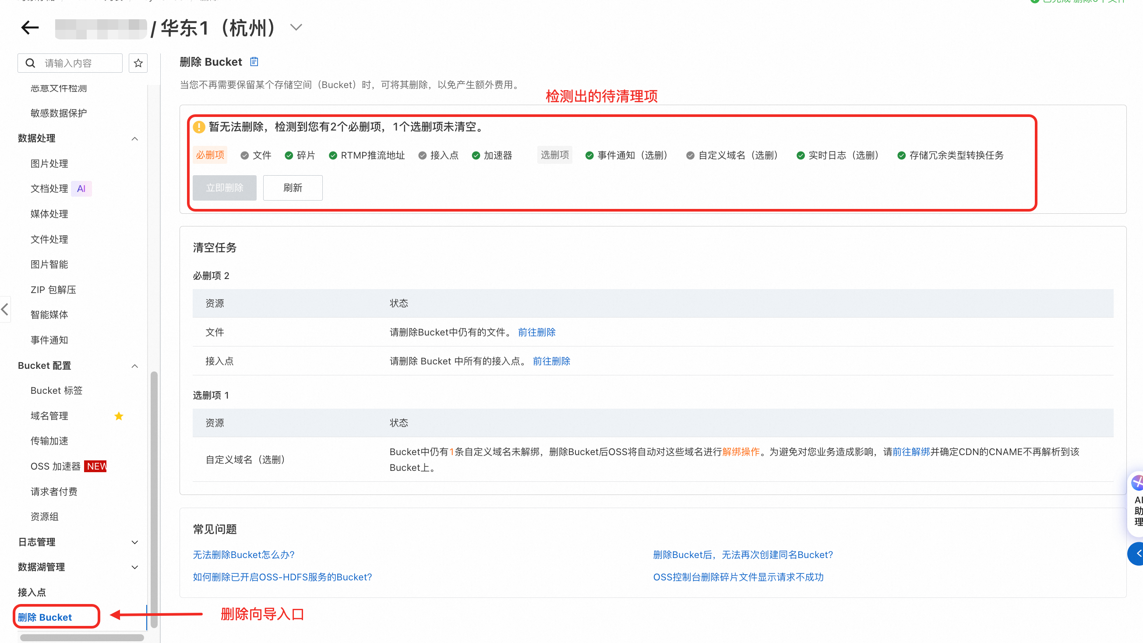
Task: Expand the 数据湖管理 sidebar section
Action: [x=135, y=567]
